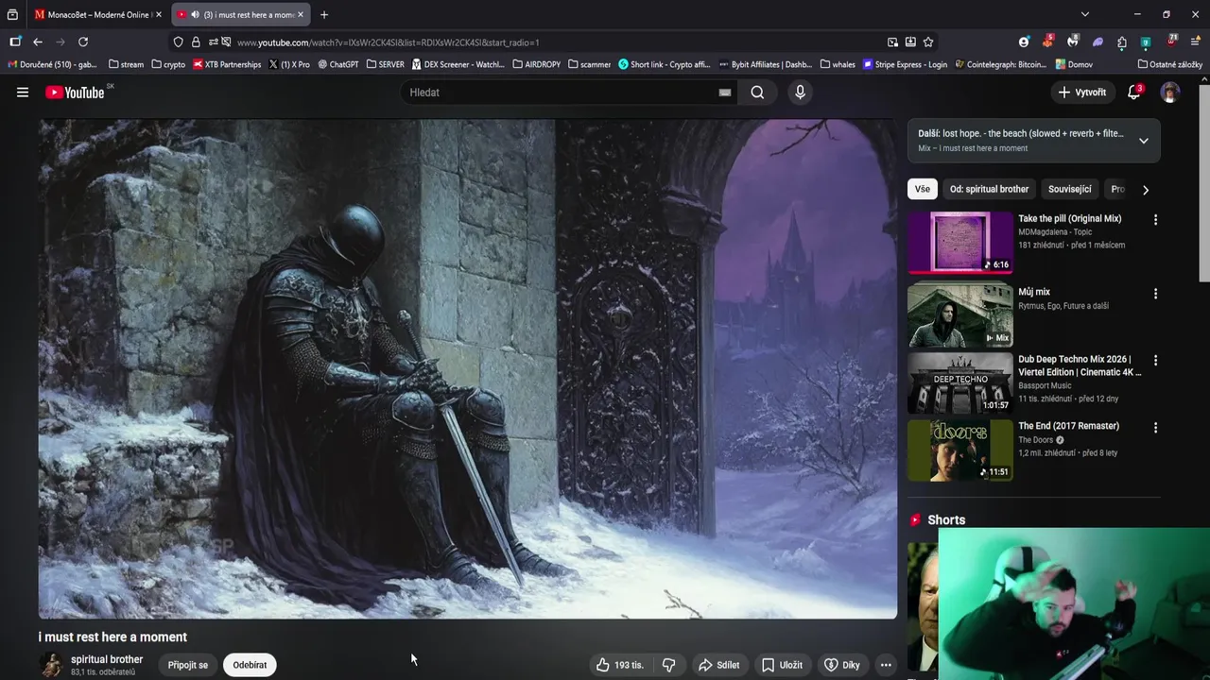Open the crypto bookmarks folder
The width and height of the screenshot is (1210, 680).
168,64
